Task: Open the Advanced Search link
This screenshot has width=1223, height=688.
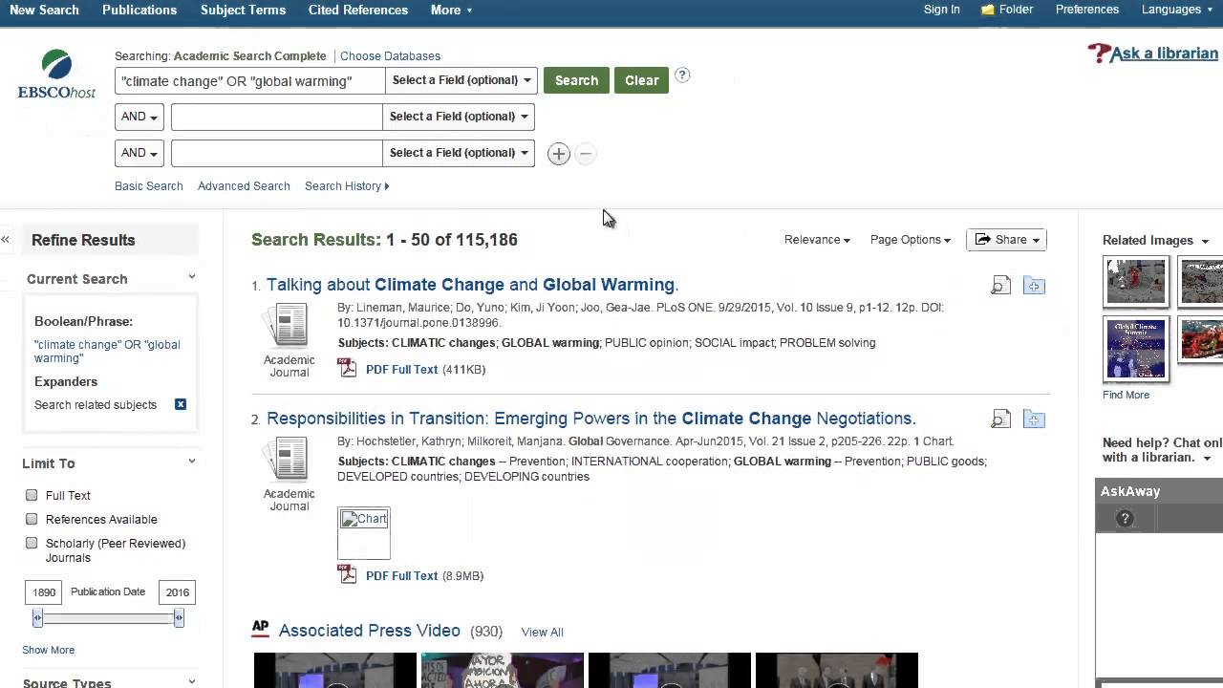Action: point(244,186)
